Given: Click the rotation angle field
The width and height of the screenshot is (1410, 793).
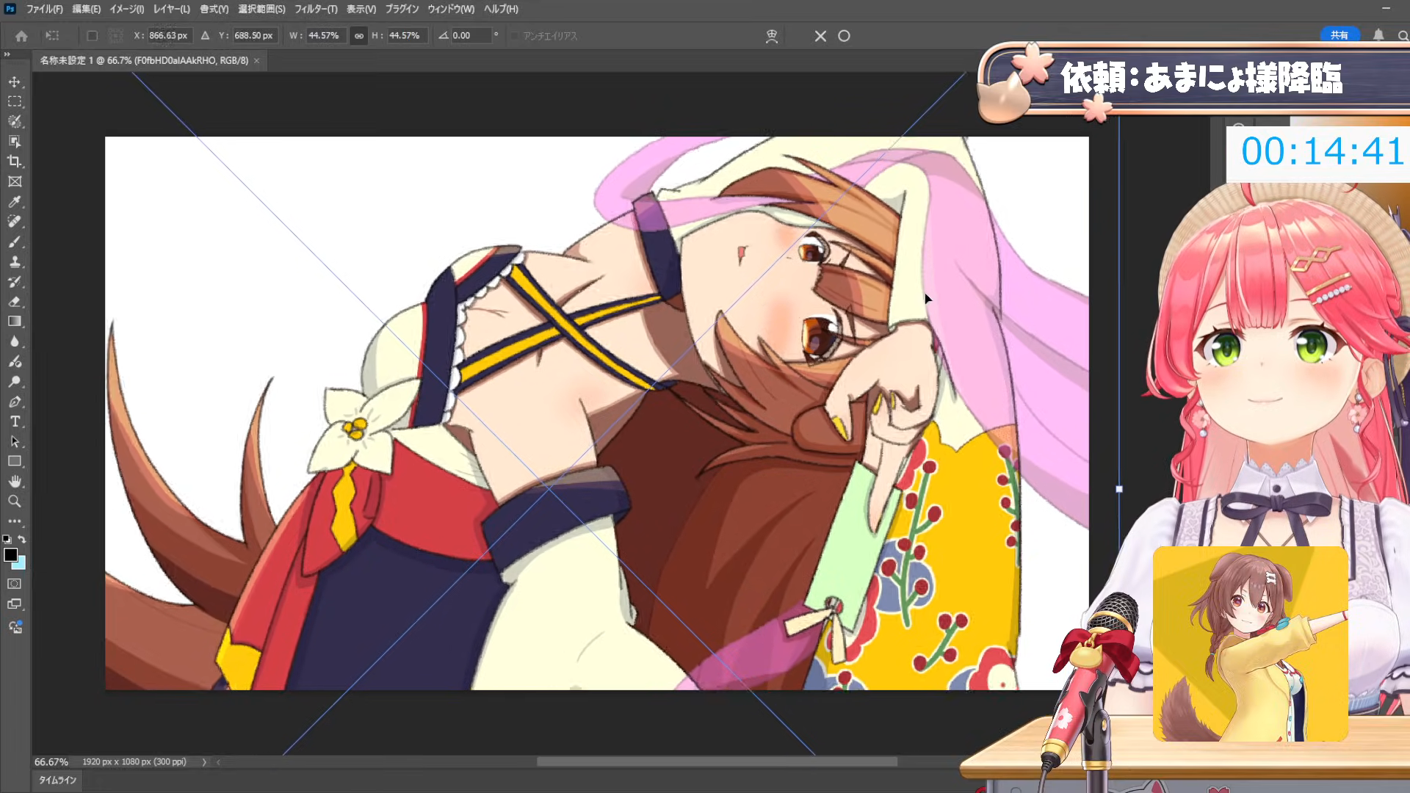Looking at the screenshot, I should tap(471, 35).
